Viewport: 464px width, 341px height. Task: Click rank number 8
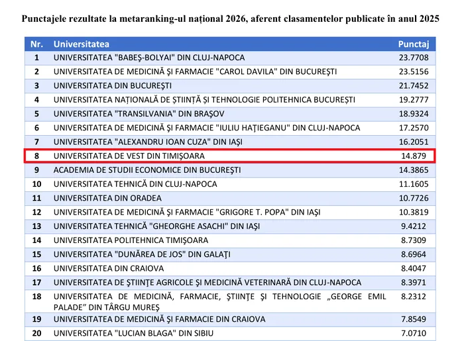point(36,156)
